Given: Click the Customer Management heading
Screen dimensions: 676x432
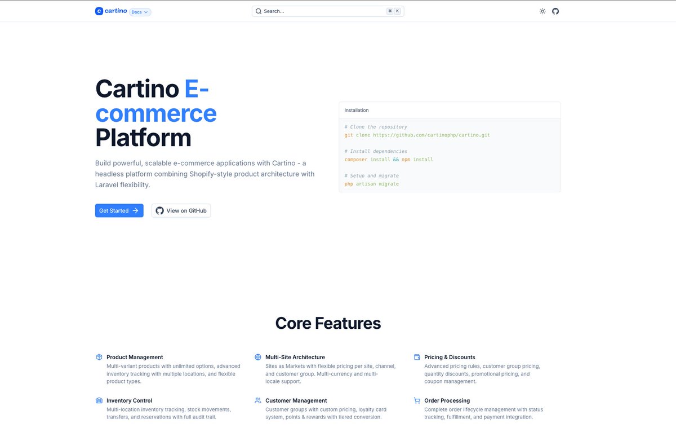Looking at the screenshot, I should [x=296, y=400].
